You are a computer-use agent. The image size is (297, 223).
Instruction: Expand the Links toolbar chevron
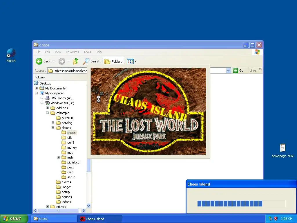coord(260,69)
